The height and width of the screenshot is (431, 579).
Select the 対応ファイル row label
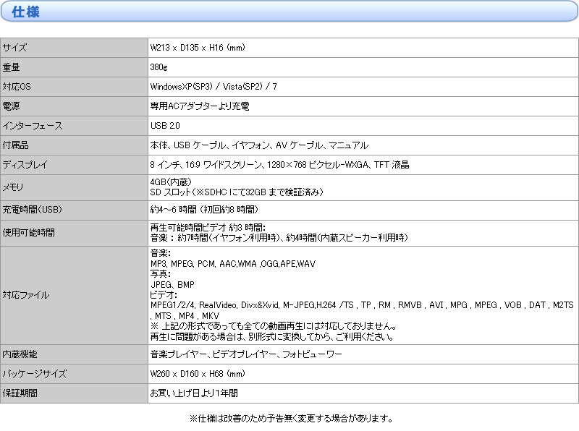[x=26, y=295]
